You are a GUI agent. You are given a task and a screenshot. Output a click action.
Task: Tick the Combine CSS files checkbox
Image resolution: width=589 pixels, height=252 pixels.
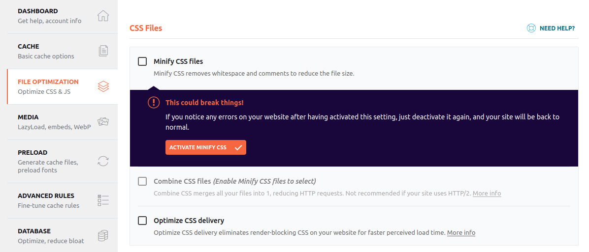click(x=142, y=181)
